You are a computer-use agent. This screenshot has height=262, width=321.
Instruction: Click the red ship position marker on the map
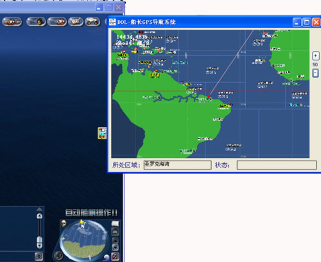(209, 96)
